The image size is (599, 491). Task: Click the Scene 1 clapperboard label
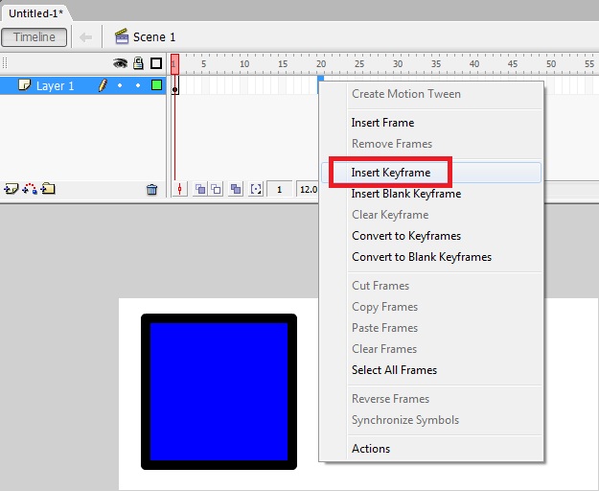point(145,37)
